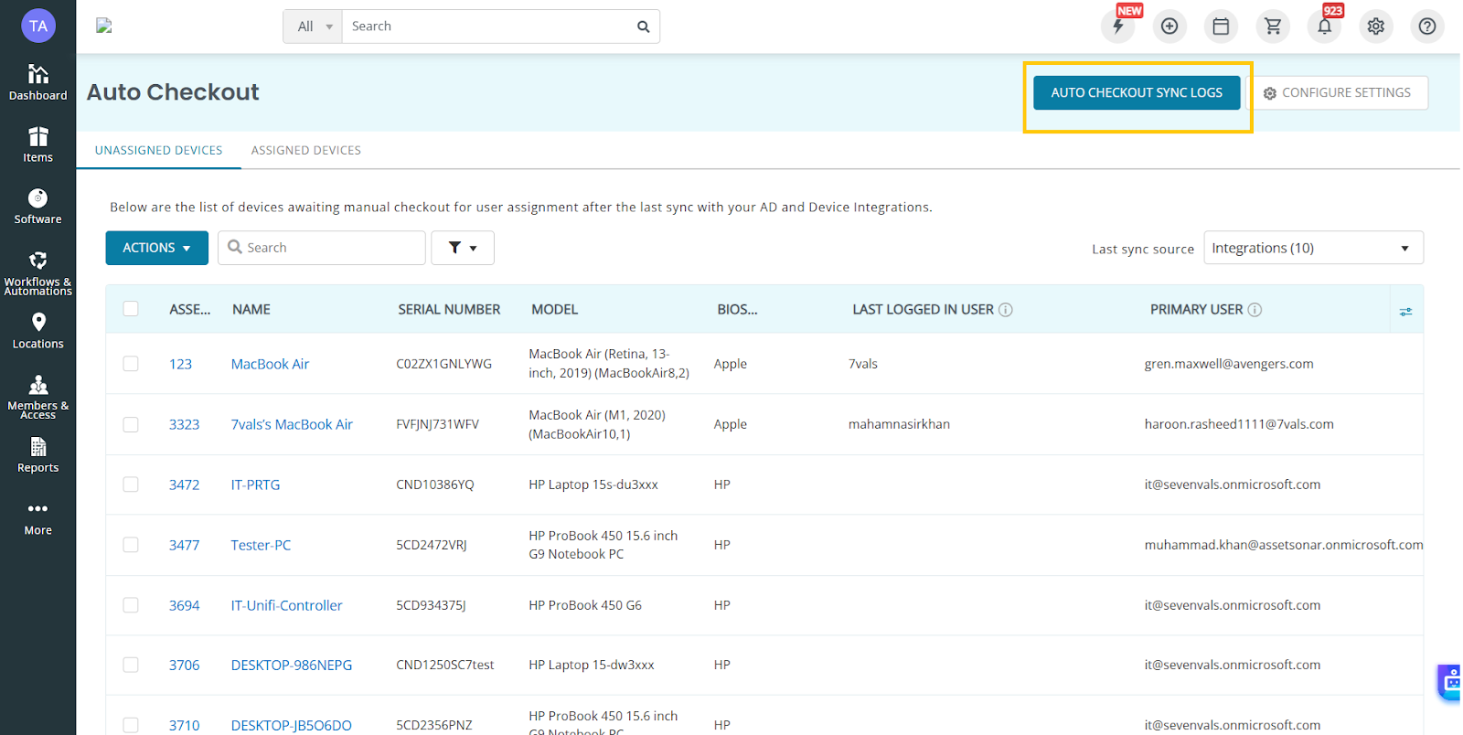Sort by Serial Number column header
The image size is (1463, 735).
click(449, 310)
